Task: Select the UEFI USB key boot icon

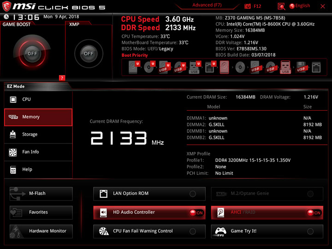Action: tap(195, 67)
